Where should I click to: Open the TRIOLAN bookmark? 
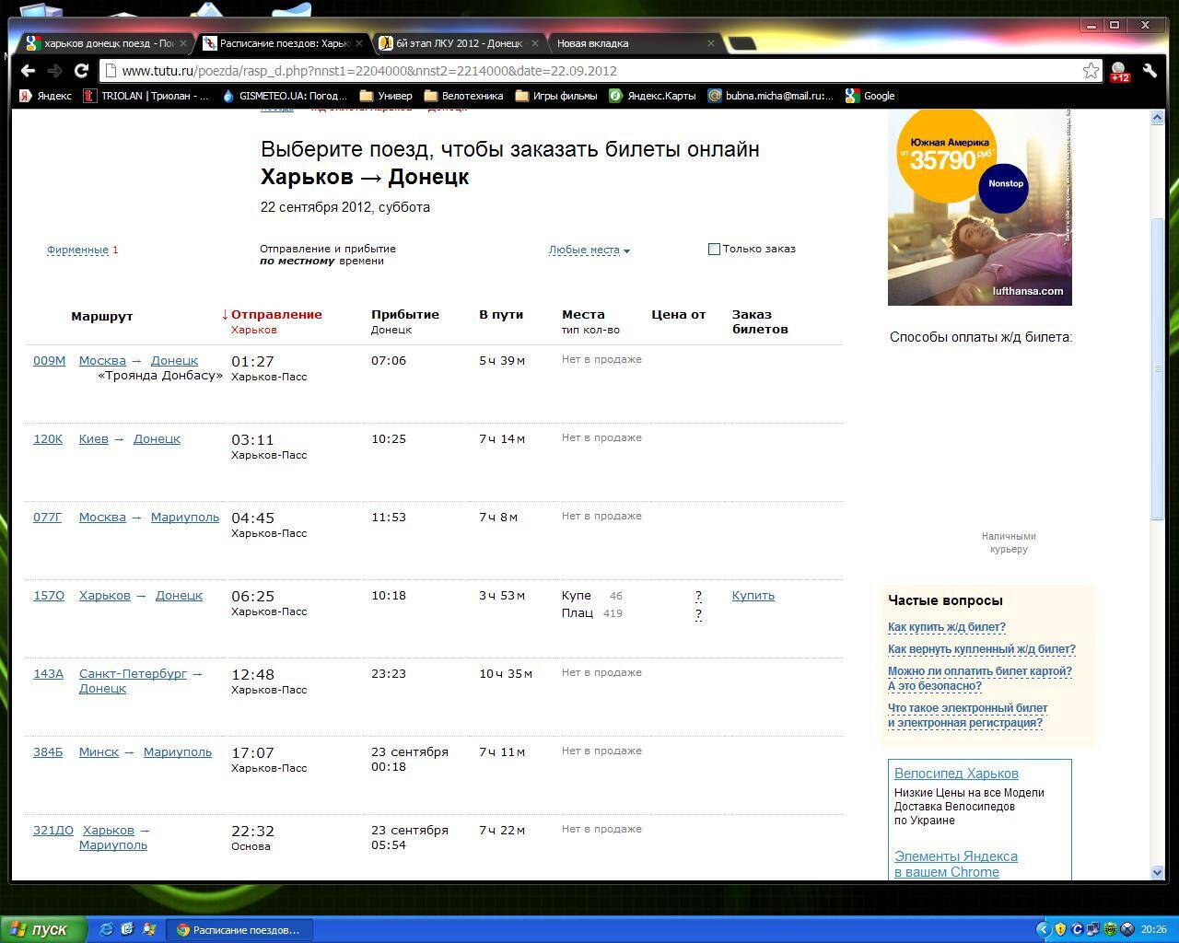(146, 96)
